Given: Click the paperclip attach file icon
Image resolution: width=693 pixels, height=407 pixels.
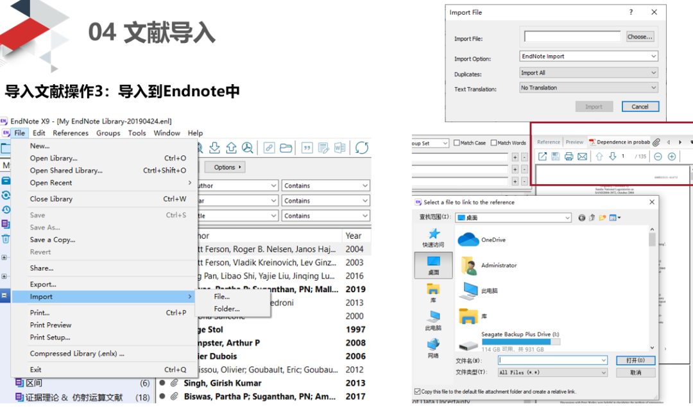Looking at the screenshot, I should click(x=657, y=142).
